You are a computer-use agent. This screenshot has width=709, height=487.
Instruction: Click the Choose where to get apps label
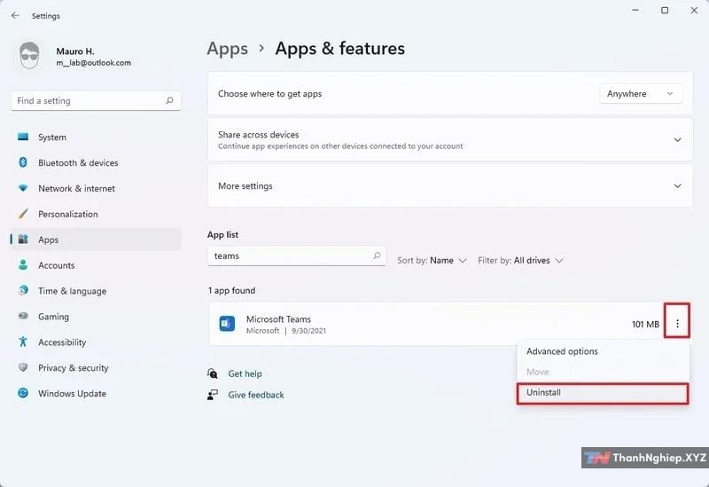[270, 94]
